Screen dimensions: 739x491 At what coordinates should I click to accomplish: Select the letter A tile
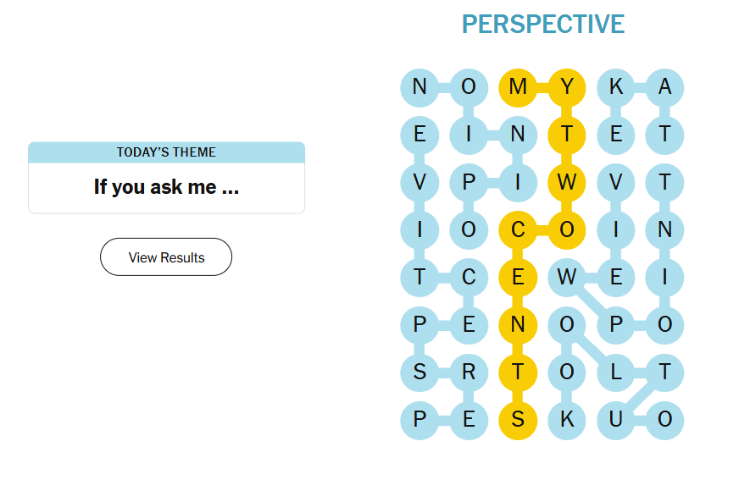point(665,86)
